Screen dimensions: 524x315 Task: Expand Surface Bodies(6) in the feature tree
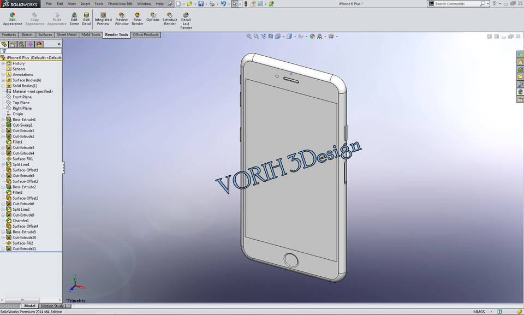click(x=4, y=80)
